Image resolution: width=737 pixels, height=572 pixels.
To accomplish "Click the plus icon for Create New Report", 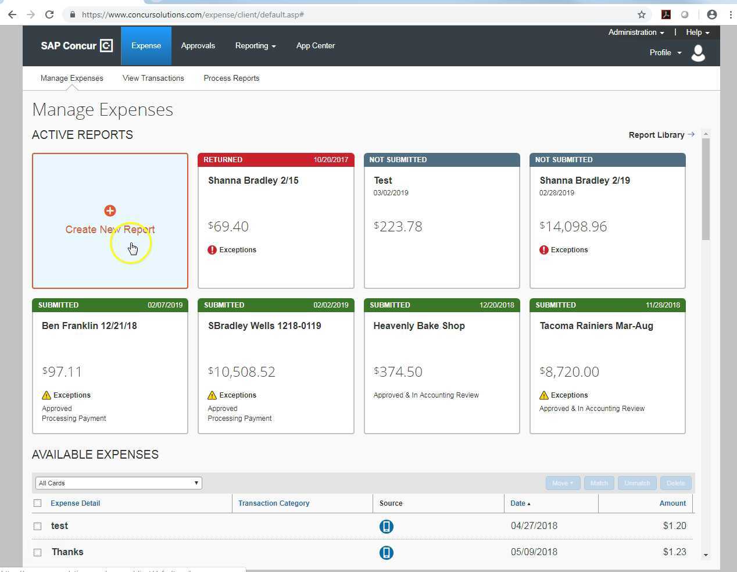I will coord(110,210).
